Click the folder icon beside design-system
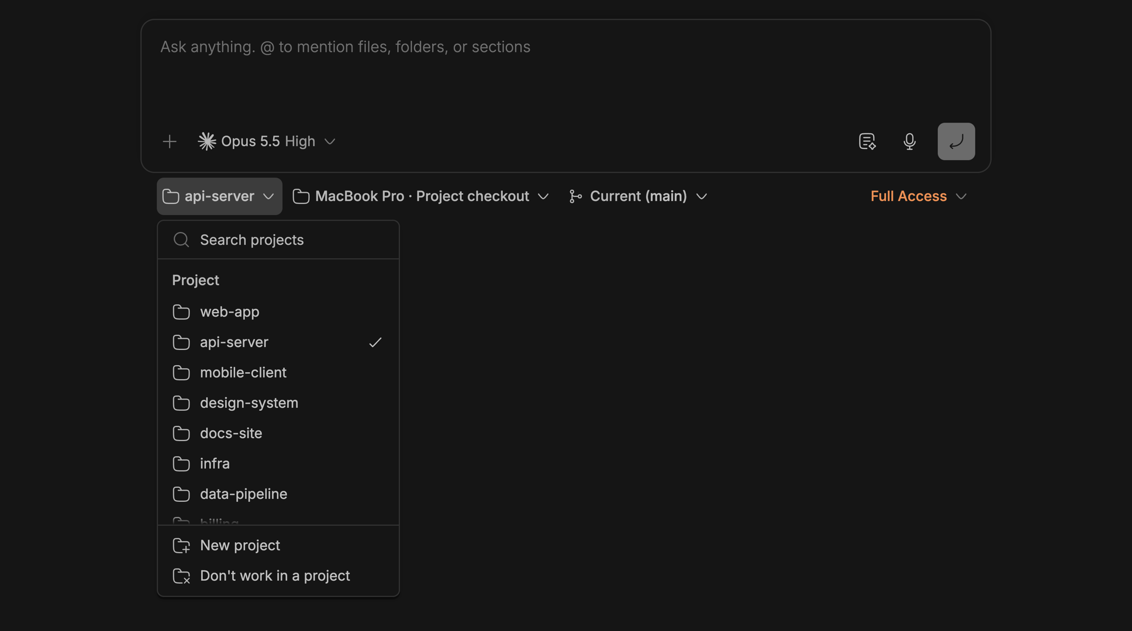Viewport: 1132px width, 631px height. 181,403
